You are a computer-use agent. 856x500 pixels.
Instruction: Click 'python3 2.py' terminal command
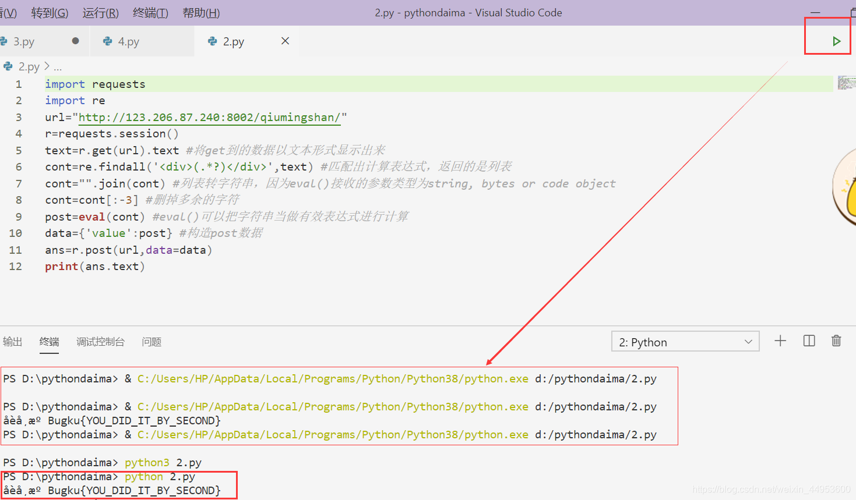point(163,463)
